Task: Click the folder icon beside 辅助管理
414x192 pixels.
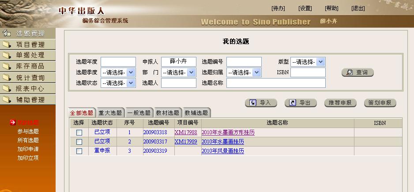Action: click(x=7, y=100)
